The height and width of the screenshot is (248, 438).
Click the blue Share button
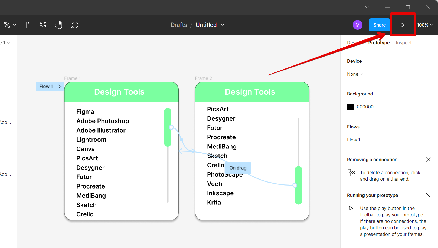click(379, 25)
